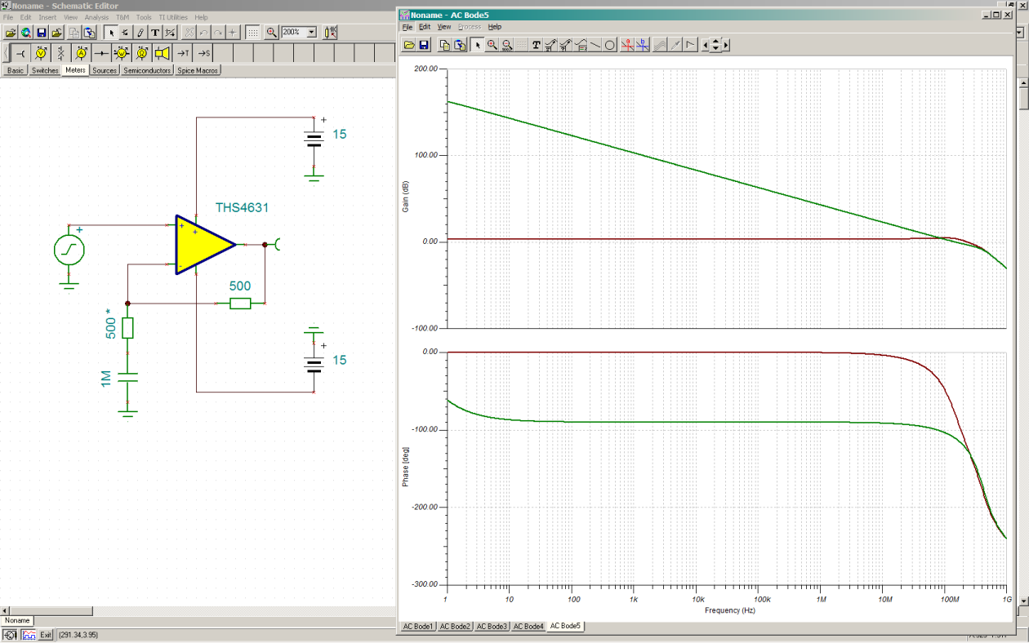Insert an ohmmeter from the Meters palette

coord(141,53)
